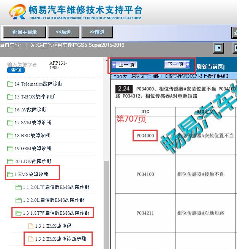Click the 返回主目录 button
The image size is (237, 249).
[25, 32]
